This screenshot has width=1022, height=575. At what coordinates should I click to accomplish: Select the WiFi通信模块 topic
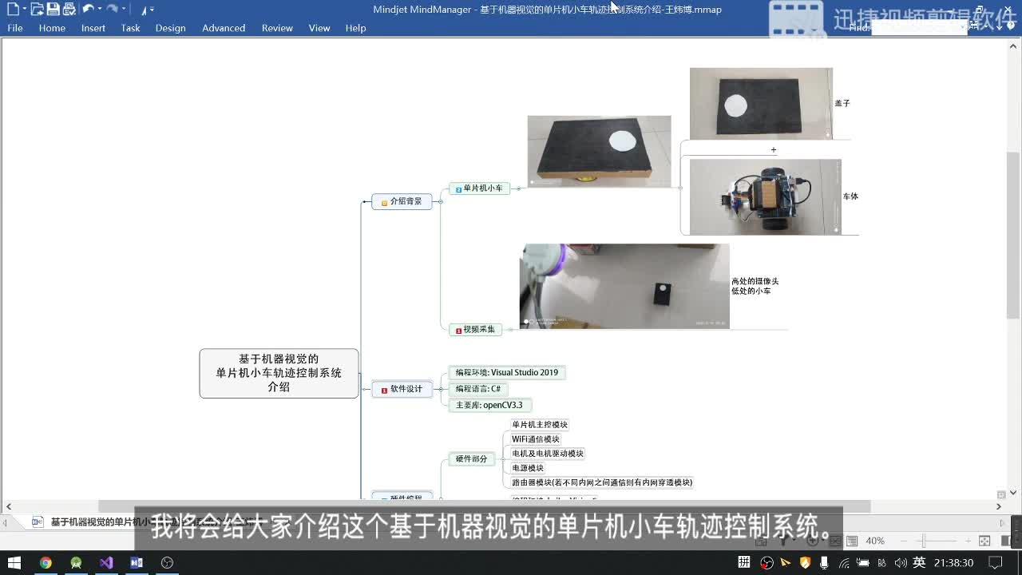point(536,439)
